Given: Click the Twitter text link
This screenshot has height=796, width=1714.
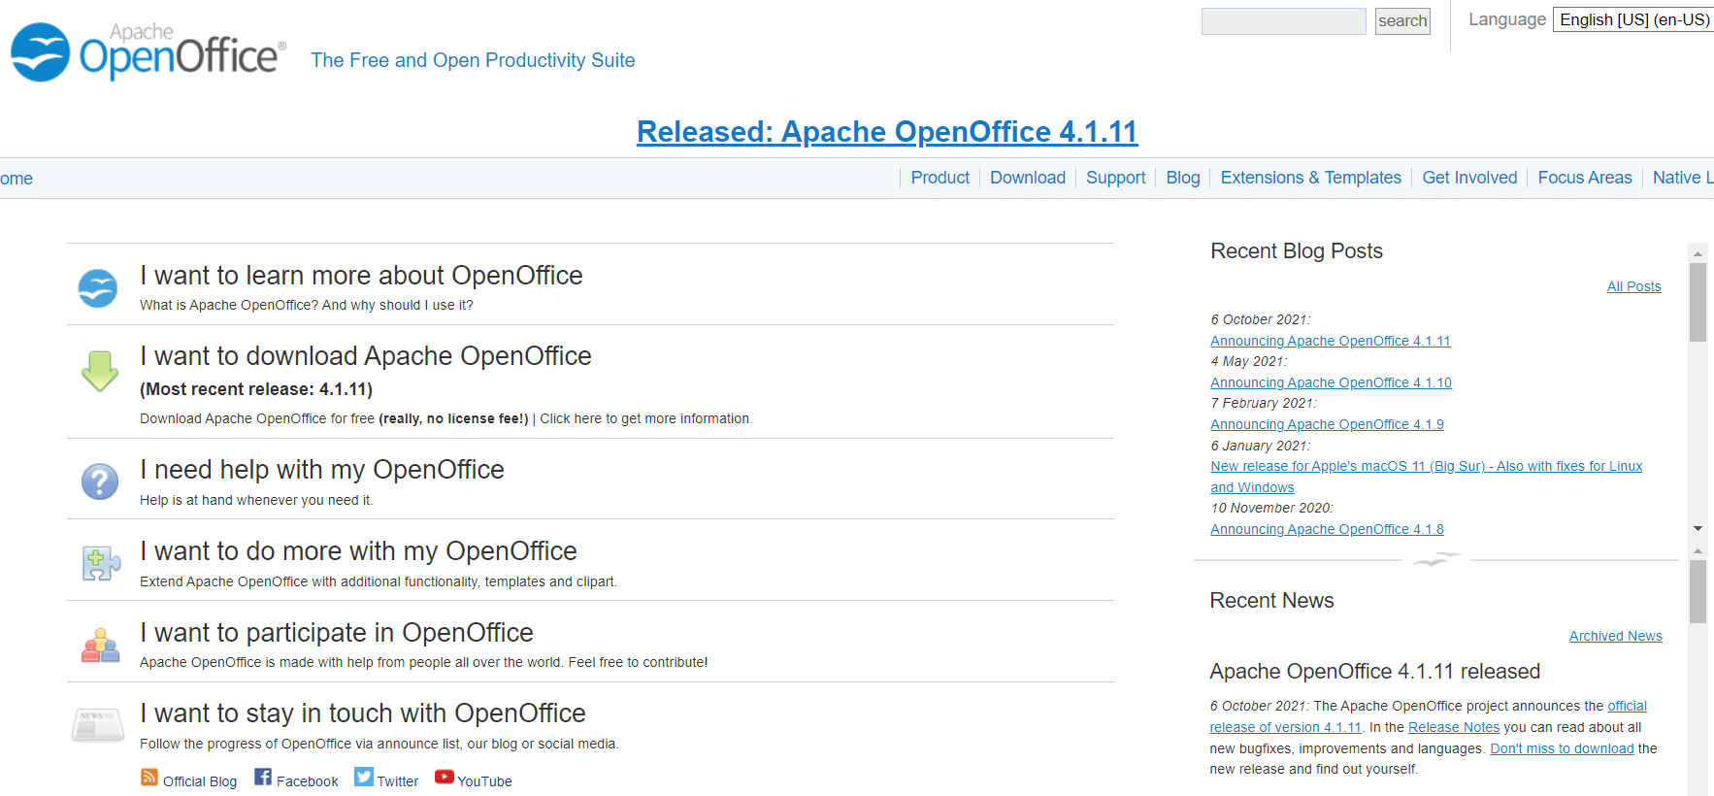Looking at the screenshot, I should tap(398, 781).
